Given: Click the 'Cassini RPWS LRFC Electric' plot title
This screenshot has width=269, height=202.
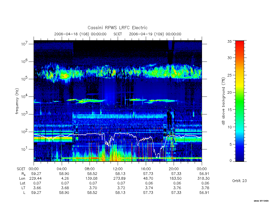Looking at the screenshot, I should [117, 28].
